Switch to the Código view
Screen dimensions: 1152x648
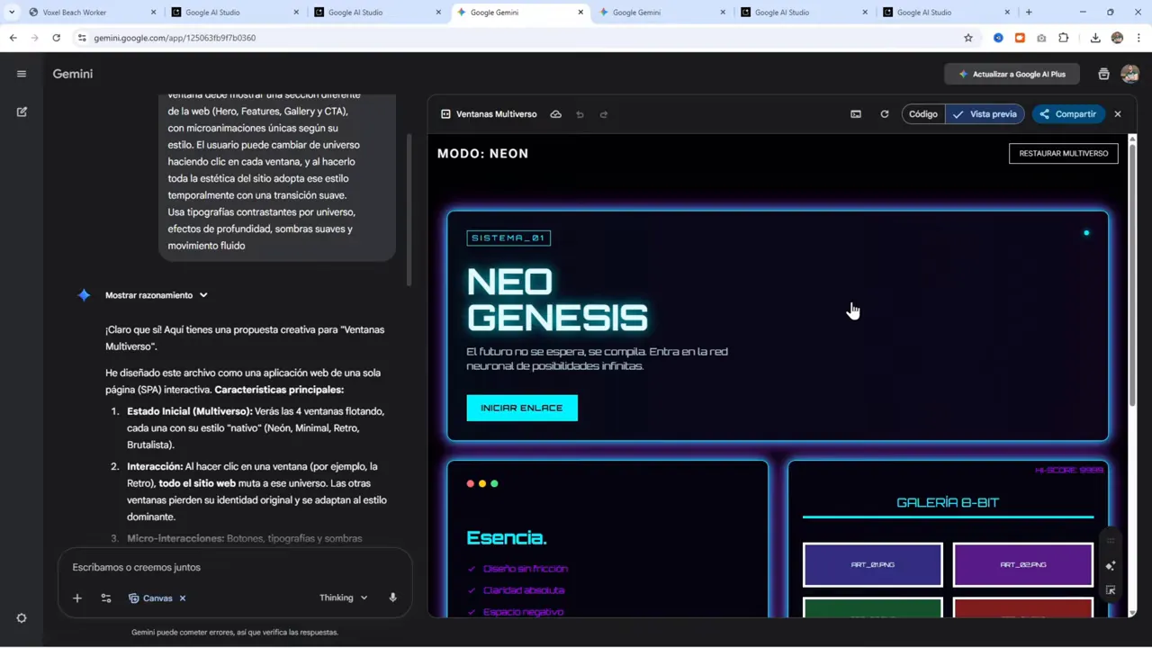pyautogui.click(x=922, y=114)
